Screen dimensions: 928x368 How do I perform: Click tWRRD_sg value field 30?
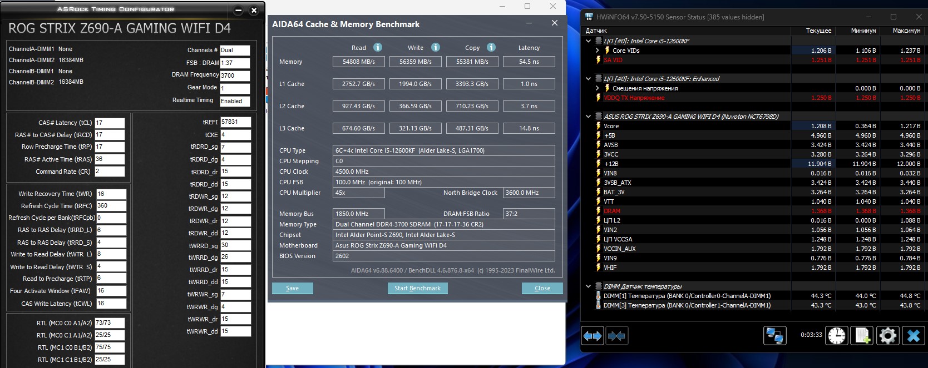[236, 245]
